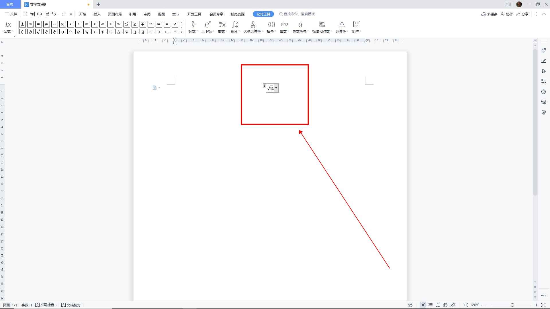This screenshot has width=550, height=309.
Task: Click the undo arrow icon
Action: pos(54,14)
